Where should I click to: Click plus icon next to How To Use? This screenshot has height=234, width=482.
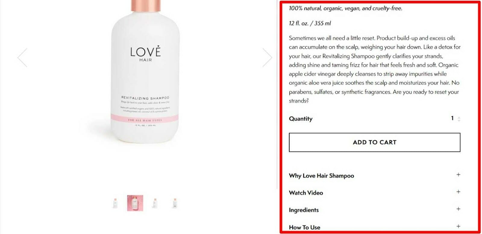tap(458, 226)
